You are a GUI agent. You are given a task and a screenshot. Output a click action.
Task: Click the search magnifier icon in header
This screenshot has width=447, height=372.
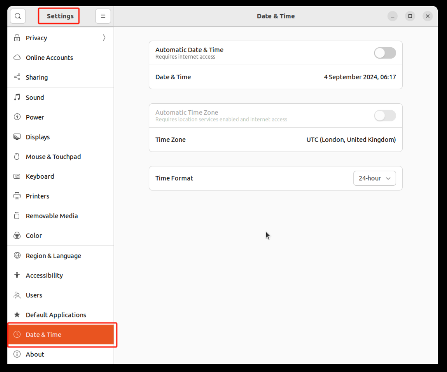pyautogui.click(x=18, y=16)
